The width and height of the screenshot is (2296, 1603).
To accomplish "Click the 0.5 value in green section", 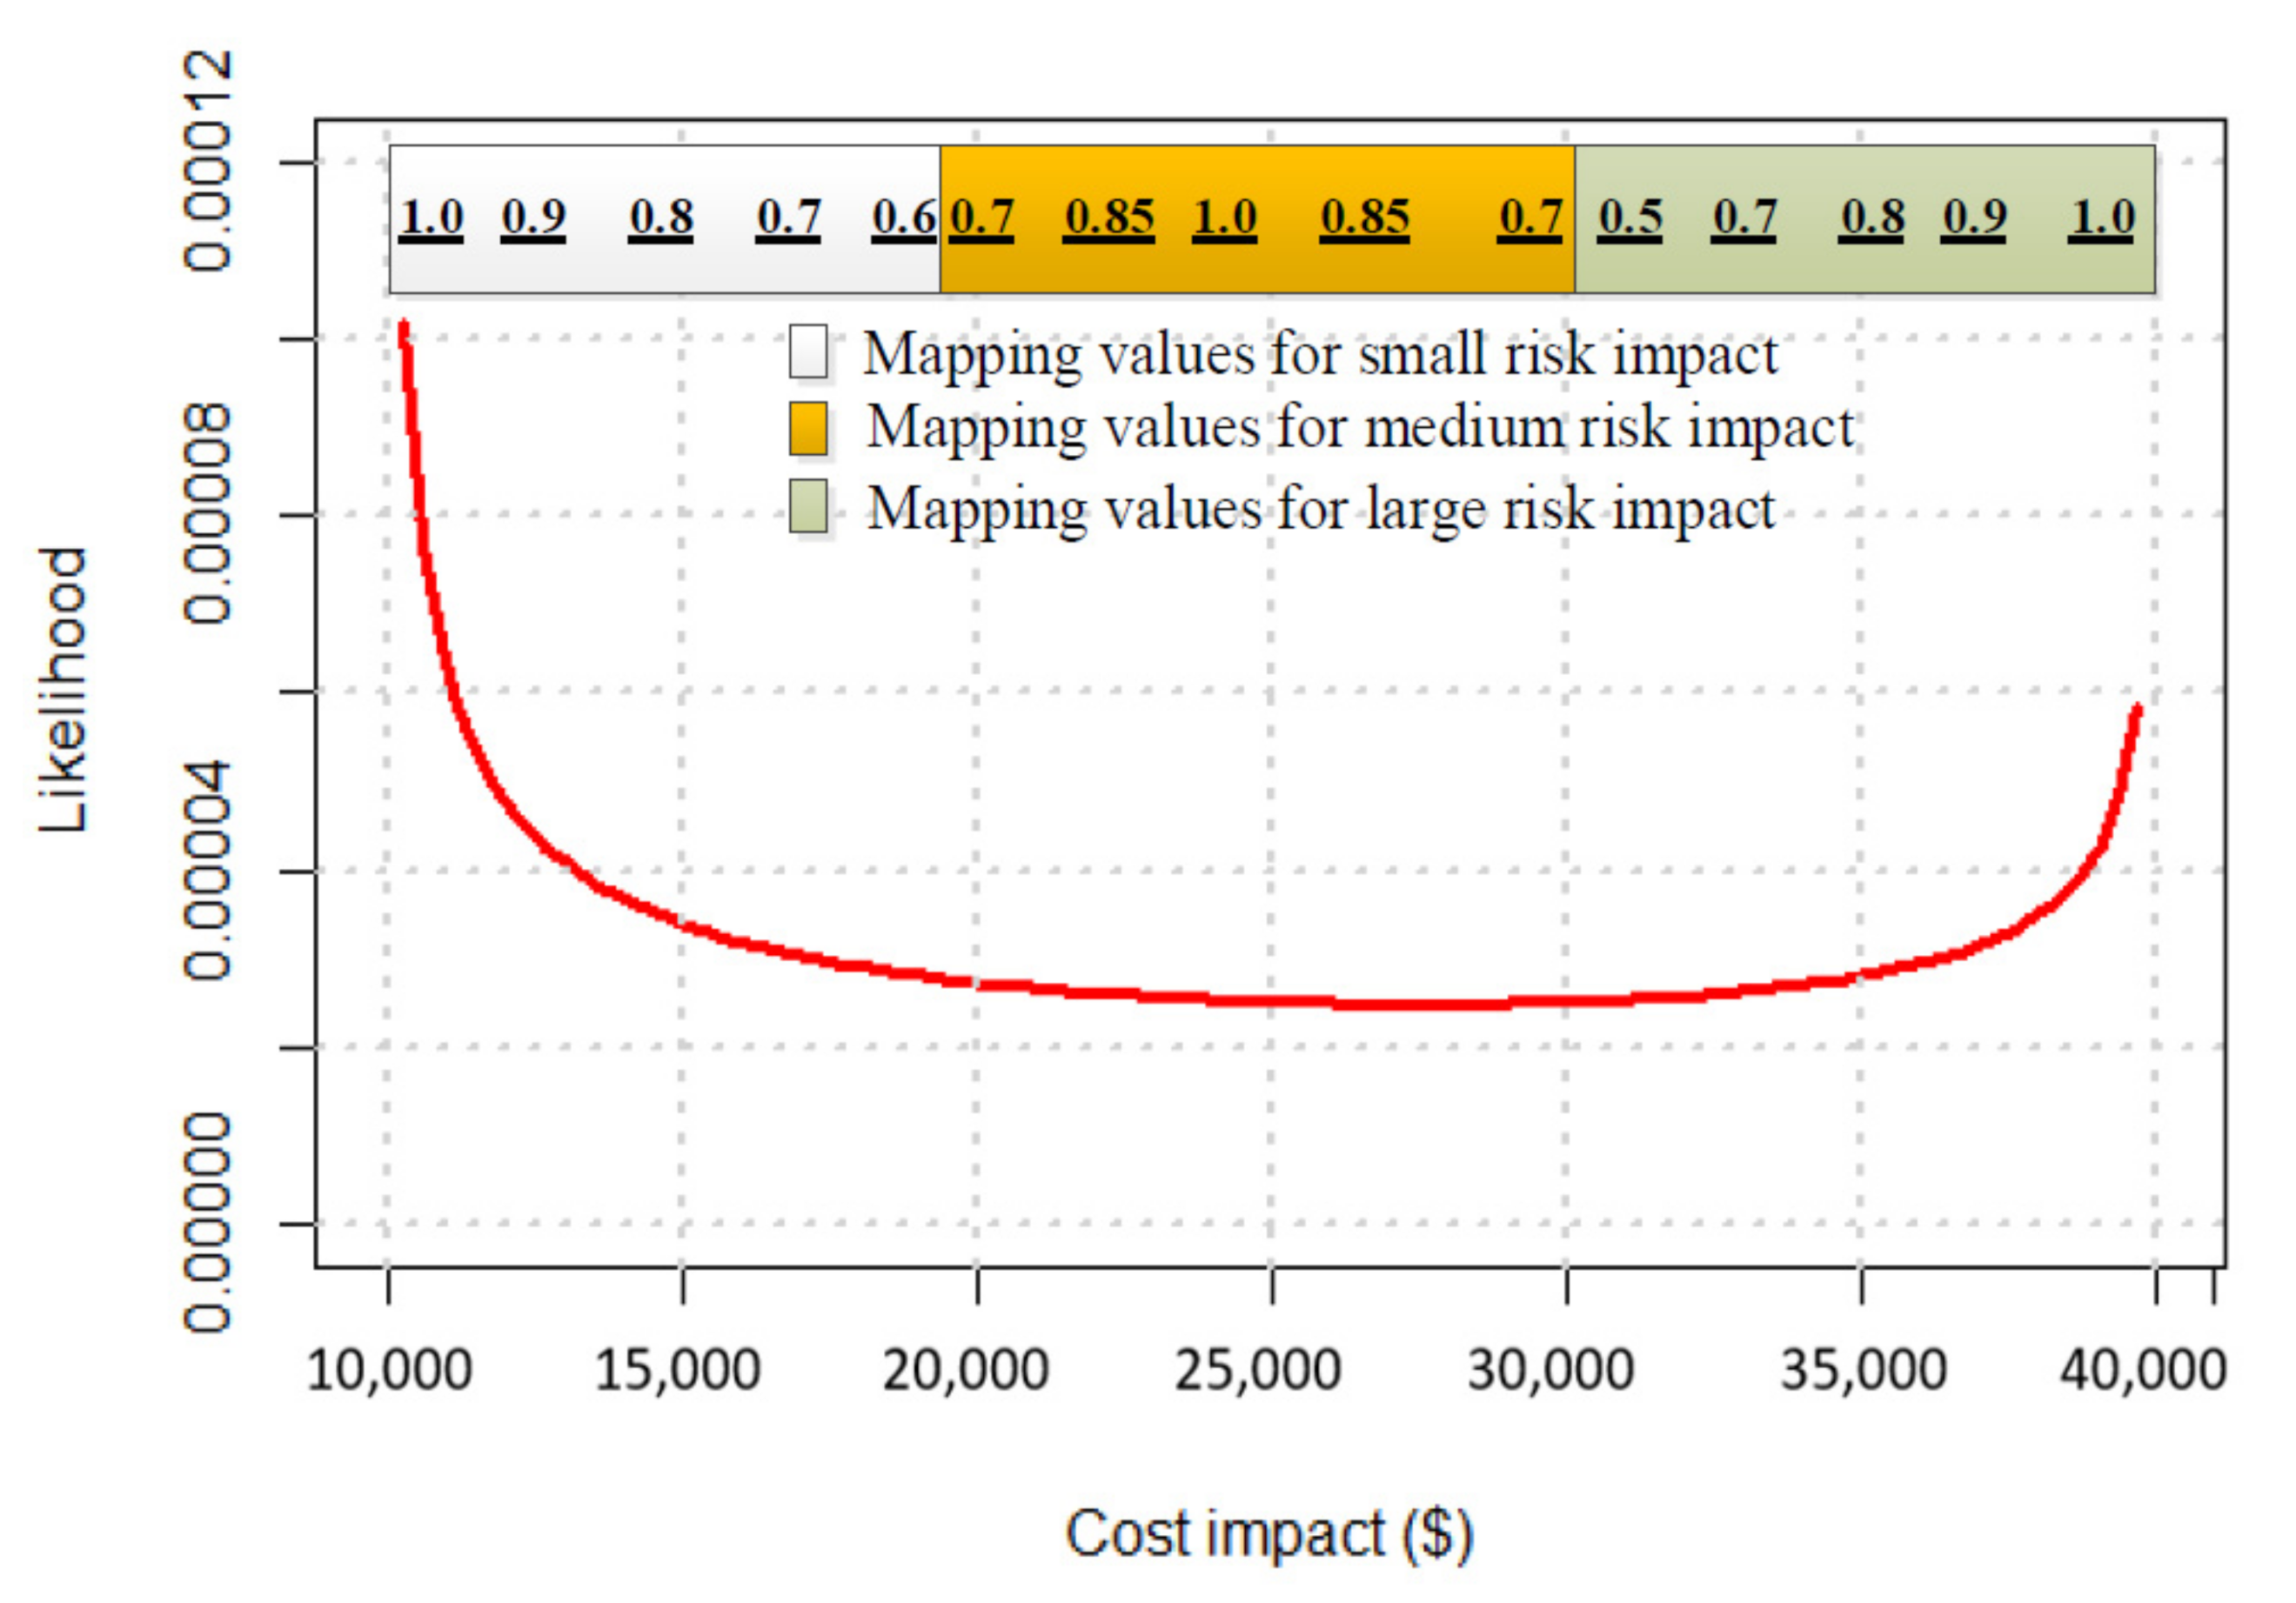I will pyautogui.click(x=1630, y=218).
